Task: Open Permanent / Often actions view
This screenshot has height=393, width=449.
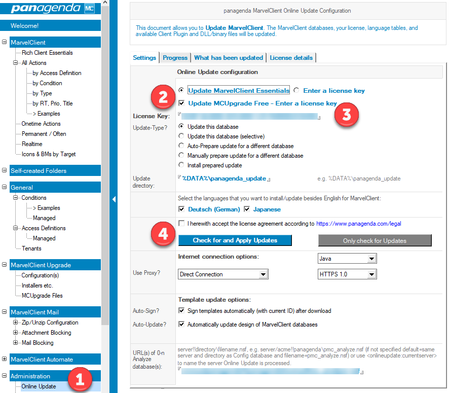Action: click(x=44, y=134)
